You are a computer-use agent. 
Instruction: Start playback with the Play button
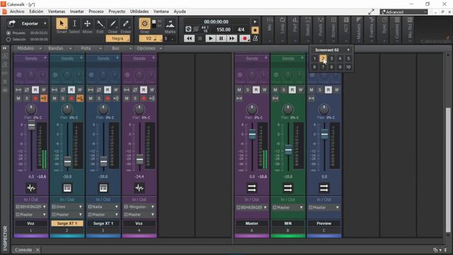click(x=211, y=38)
